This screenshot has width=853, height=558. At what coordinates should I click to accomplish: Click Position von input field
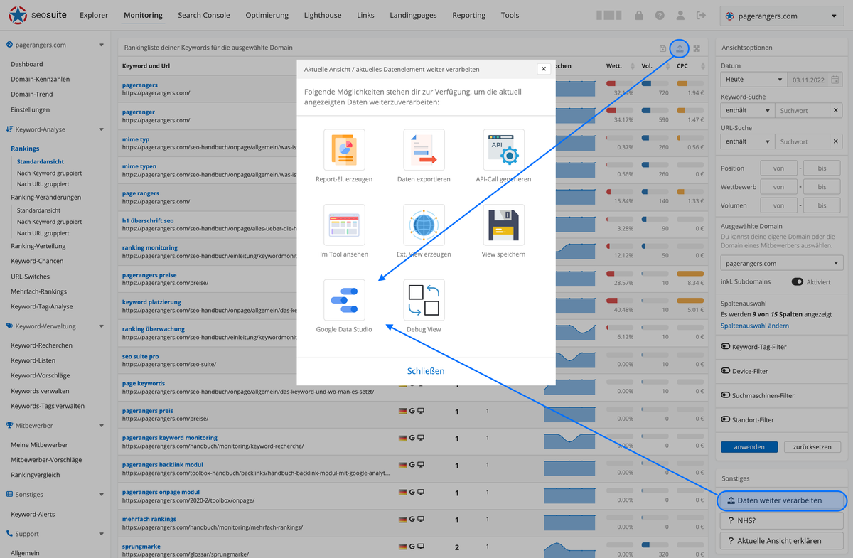click(x=779, y=168)
